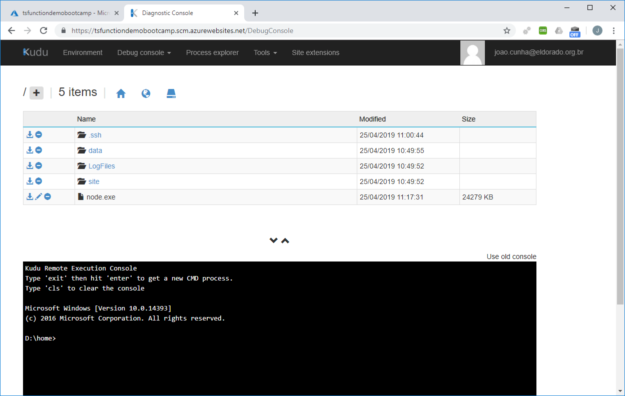The height and width of the screenshot is (396, 625).
Task: Open a new browser tab
Action: 255,13
